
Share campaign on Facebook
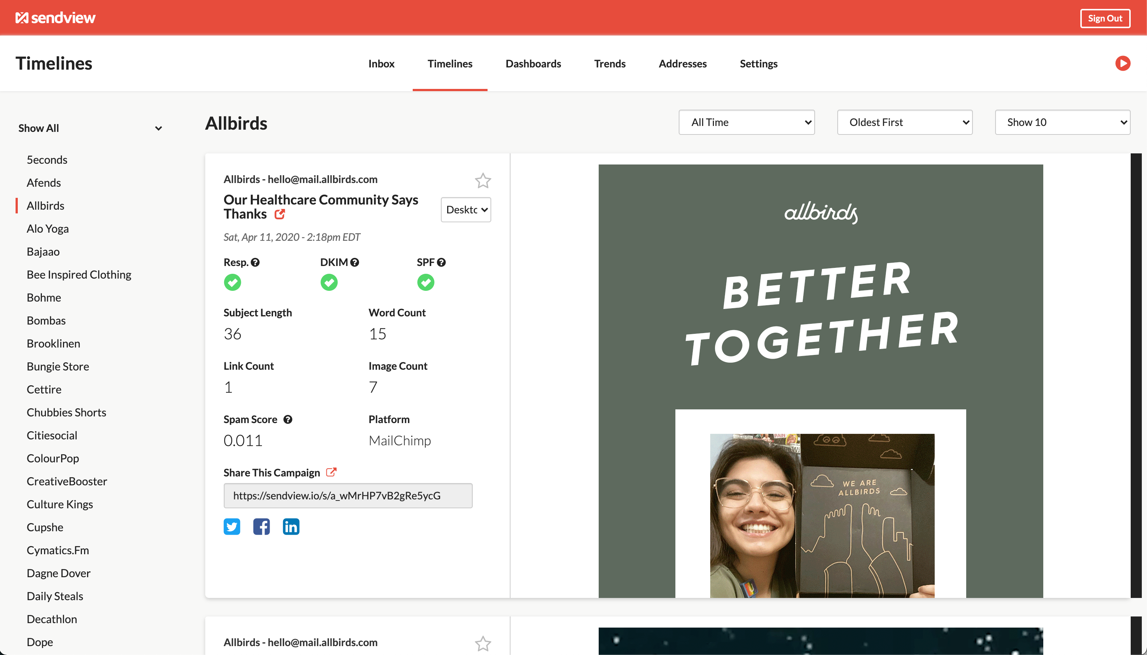tap(261, 526)
